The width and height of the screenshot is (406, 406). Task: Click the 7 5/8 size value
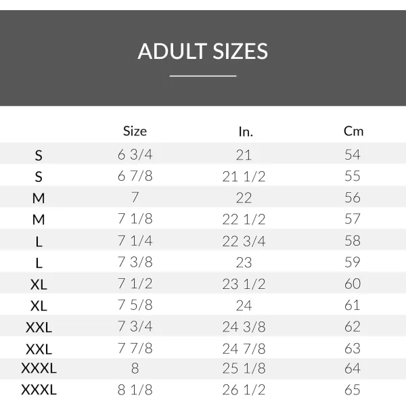pyautogui.click(x=135, y=305)
